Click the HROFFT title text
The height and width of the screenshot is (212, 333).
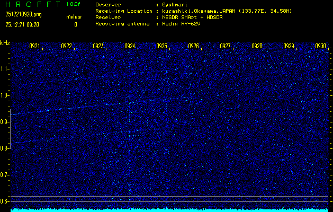click(31, 4)
